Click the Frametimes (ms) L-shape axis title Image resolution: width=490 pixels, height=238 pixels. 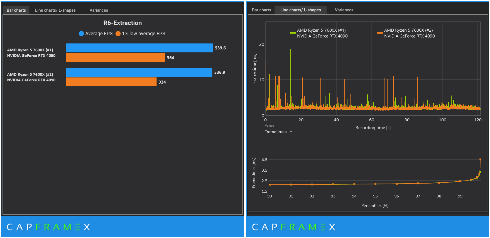[254, 173]
